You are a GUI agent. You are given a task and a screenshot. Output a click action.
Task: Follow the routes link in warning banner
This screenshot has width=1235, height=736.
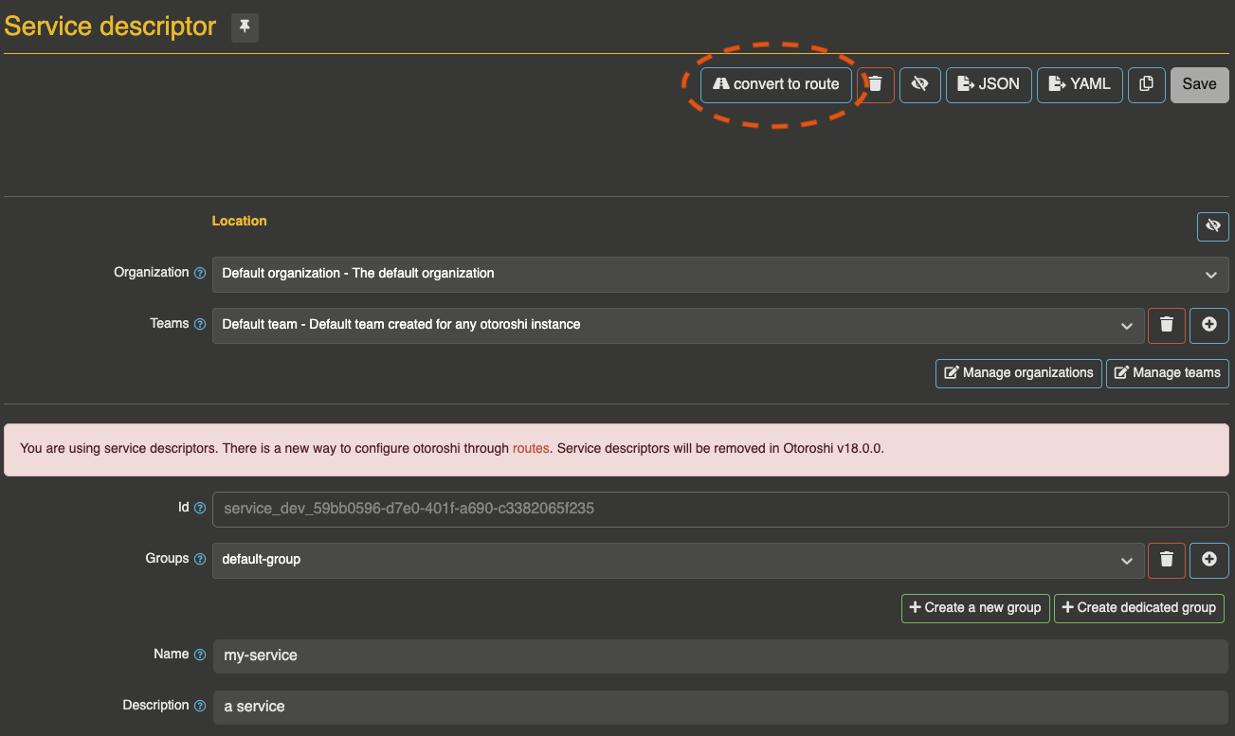[x=531, y=449]
